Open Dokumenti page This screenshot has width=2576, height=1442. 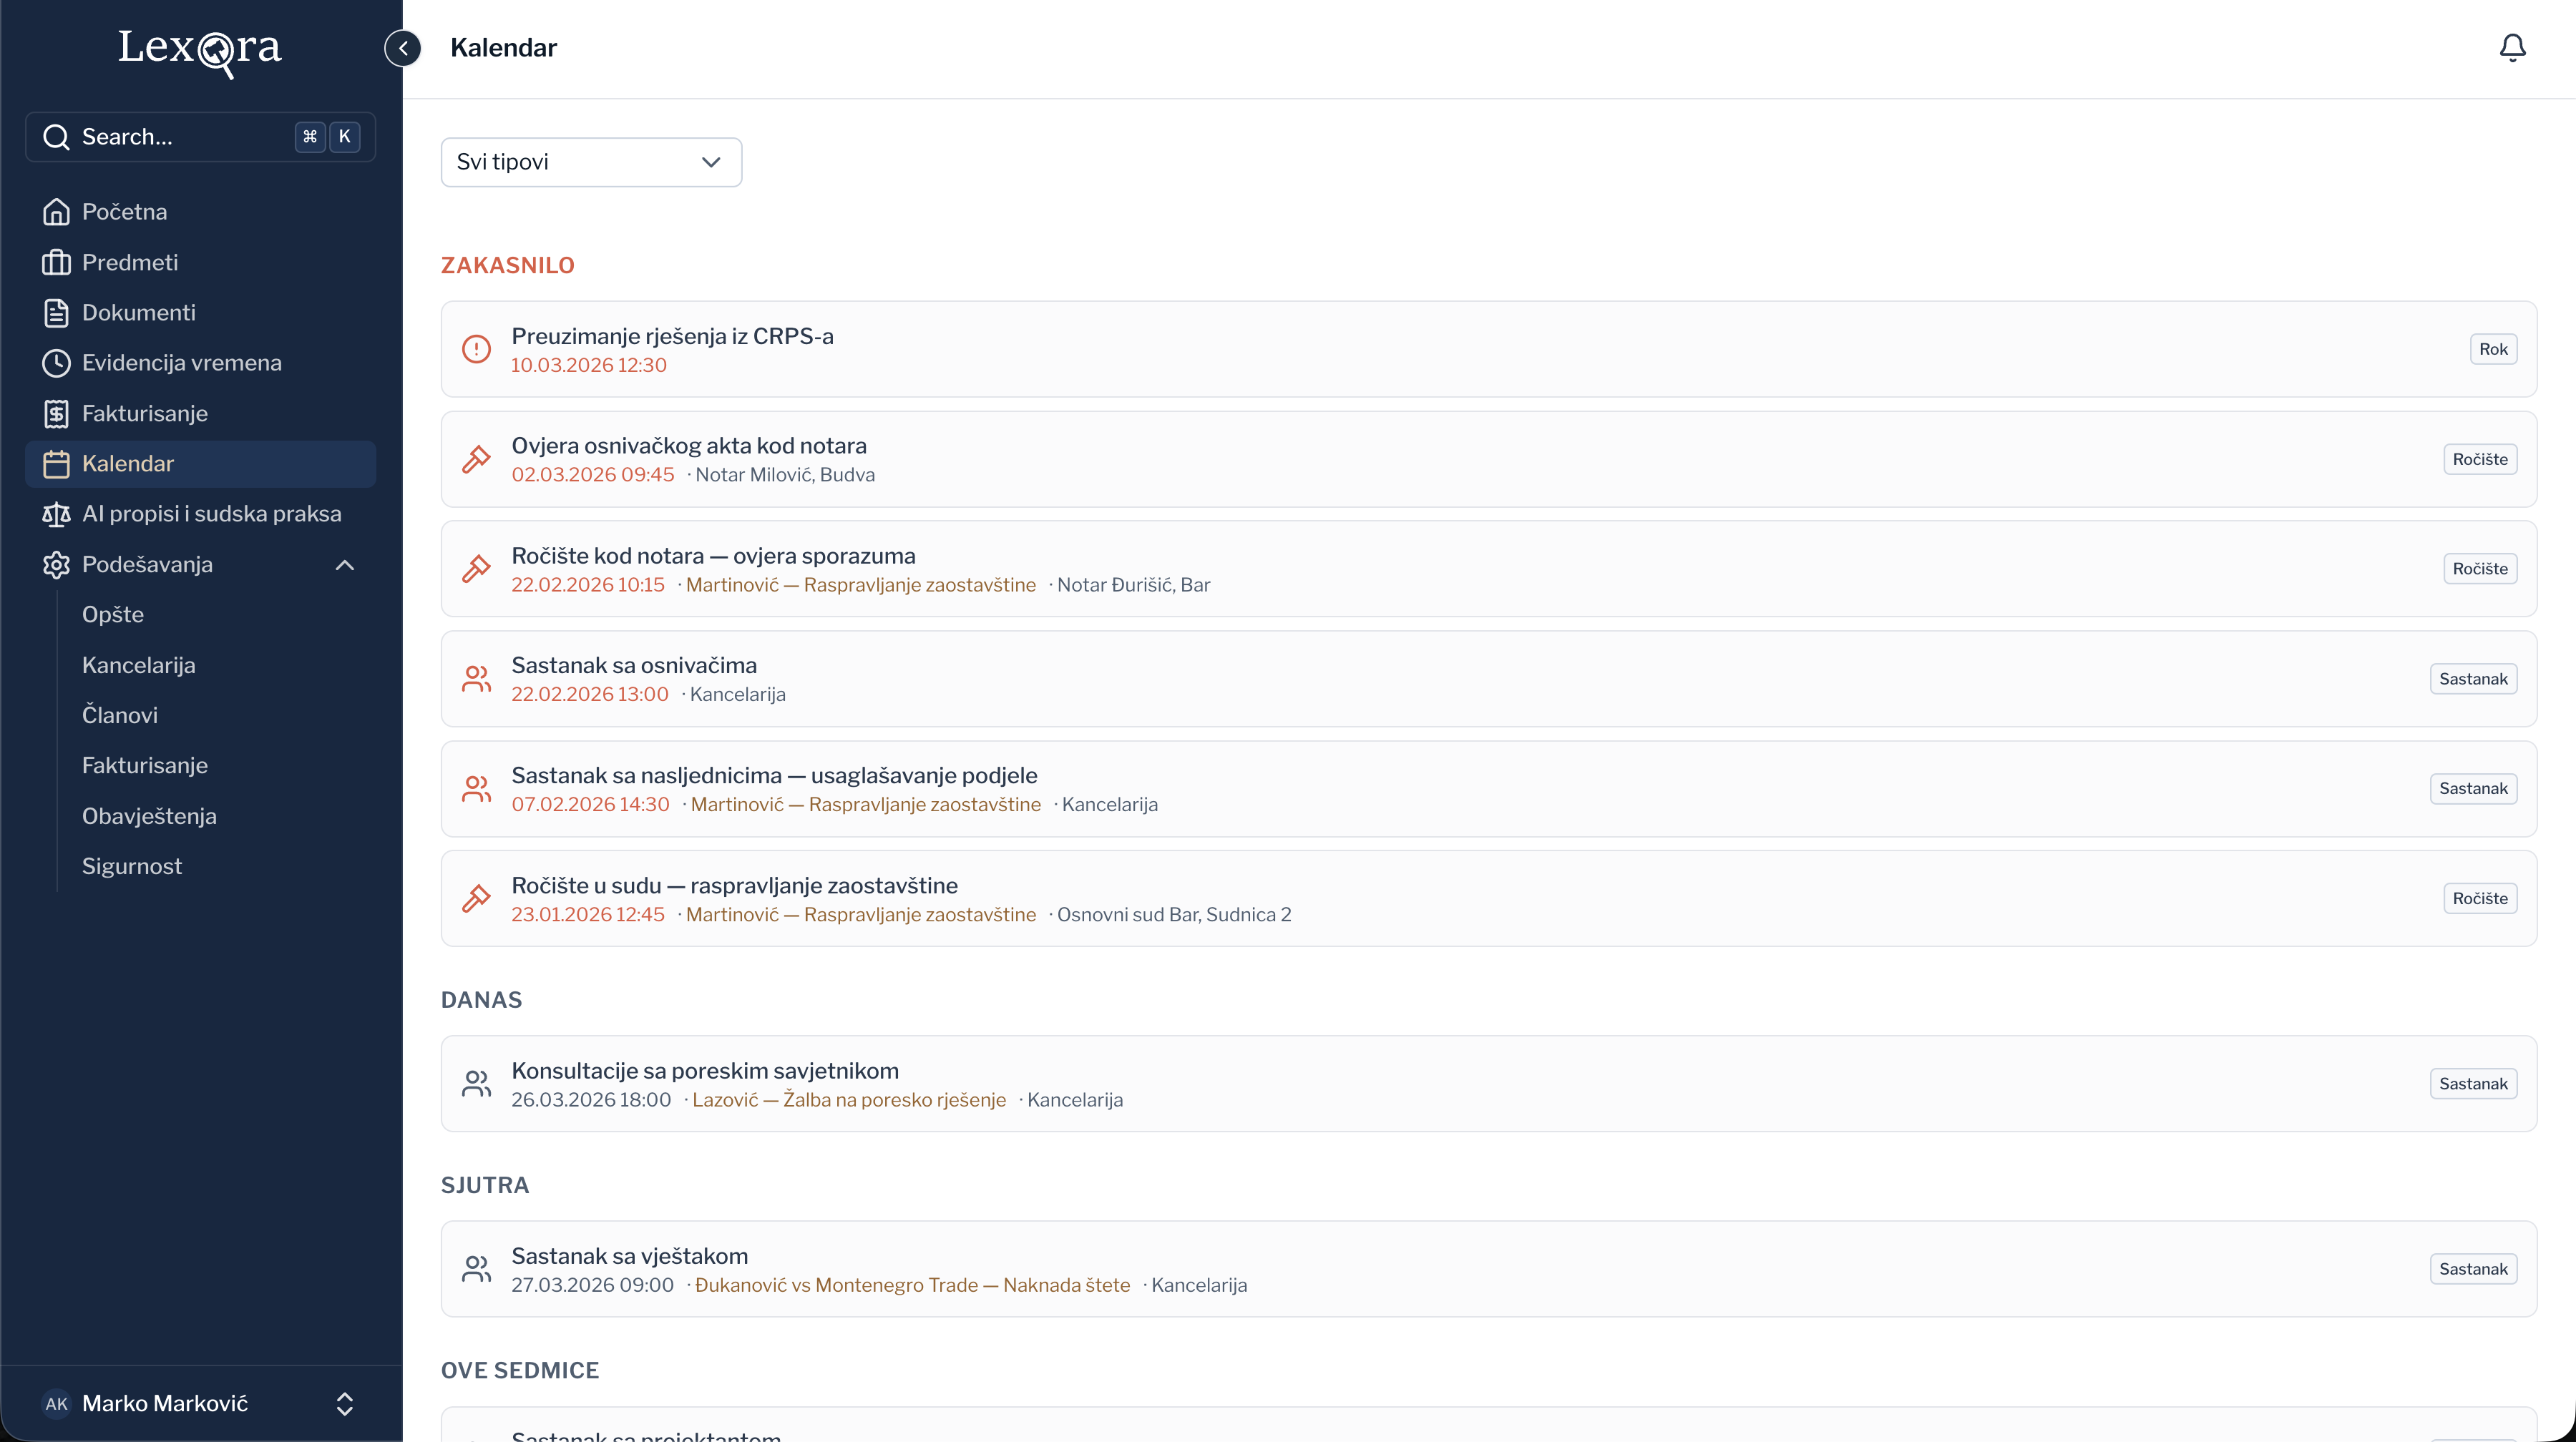tap(200, 313)
